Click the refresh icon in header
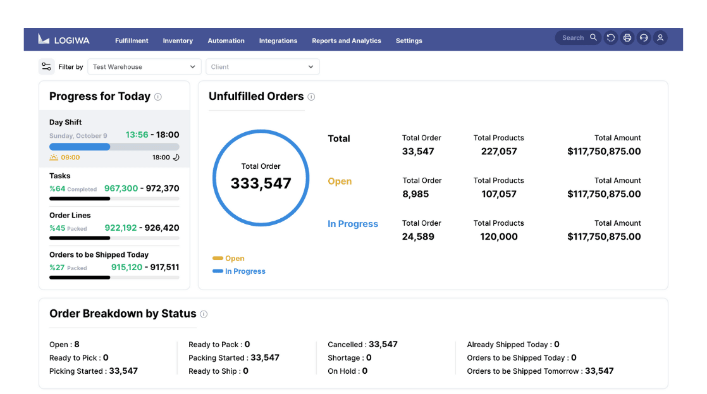Viewport: 707px width, 394px height. [610, 38]
